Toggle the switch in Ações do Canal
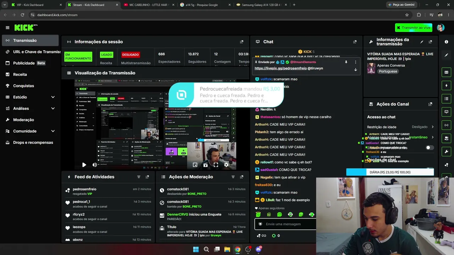Viewport: 454px width, 255px height. point(430,148)
